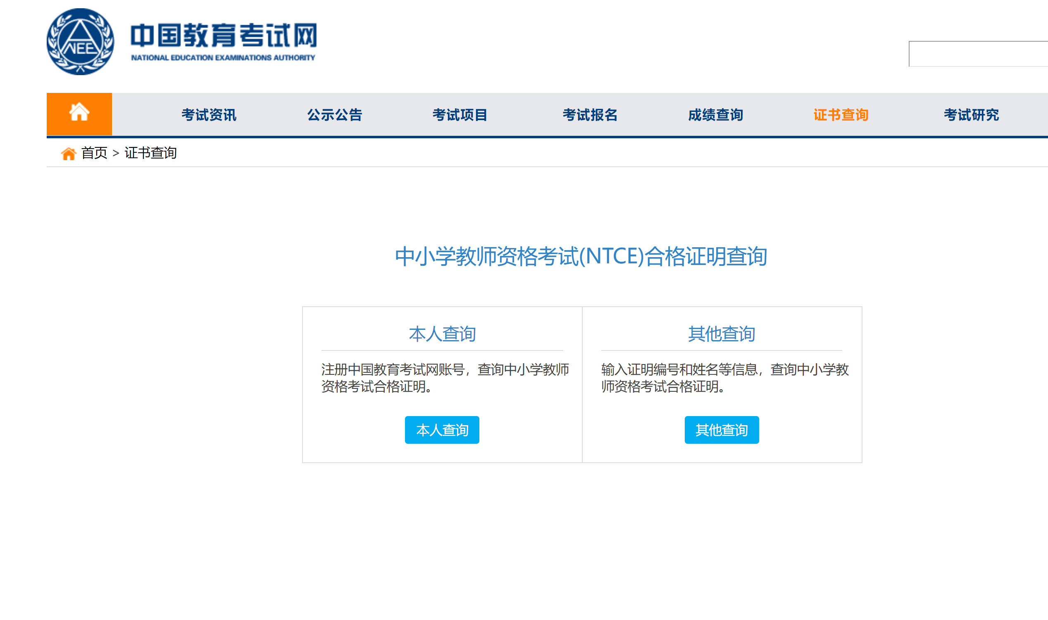Click the search input field at the top right
Screen dimensions: 1048x620
click(979, 54)
